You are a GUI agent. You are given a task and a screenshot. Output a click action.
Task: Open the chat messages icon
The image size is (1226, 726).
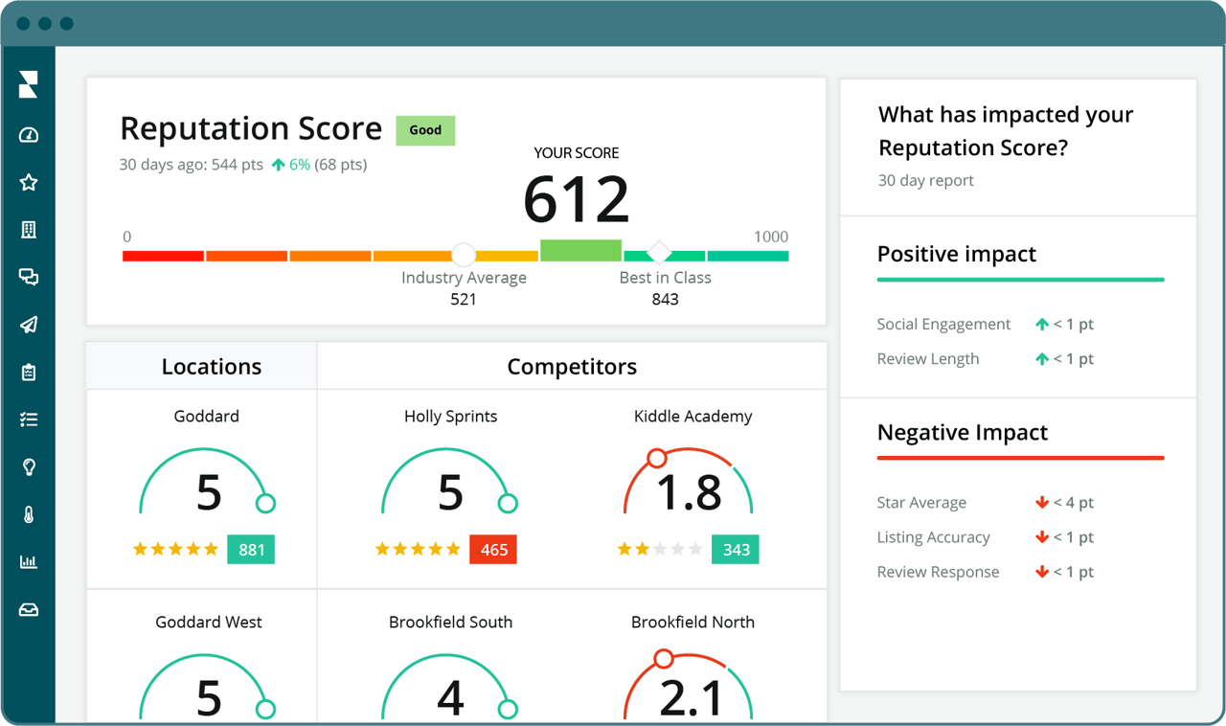[28, 278]
